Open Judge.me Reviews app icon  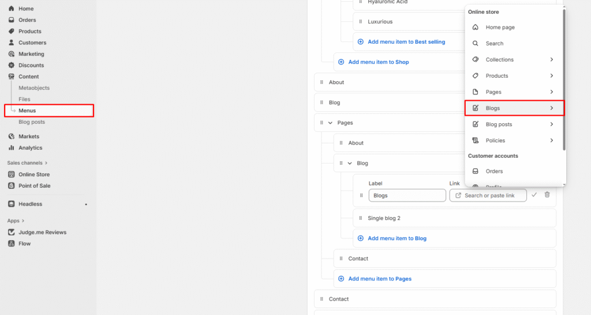pyautogui.click(x=12, y=233)
